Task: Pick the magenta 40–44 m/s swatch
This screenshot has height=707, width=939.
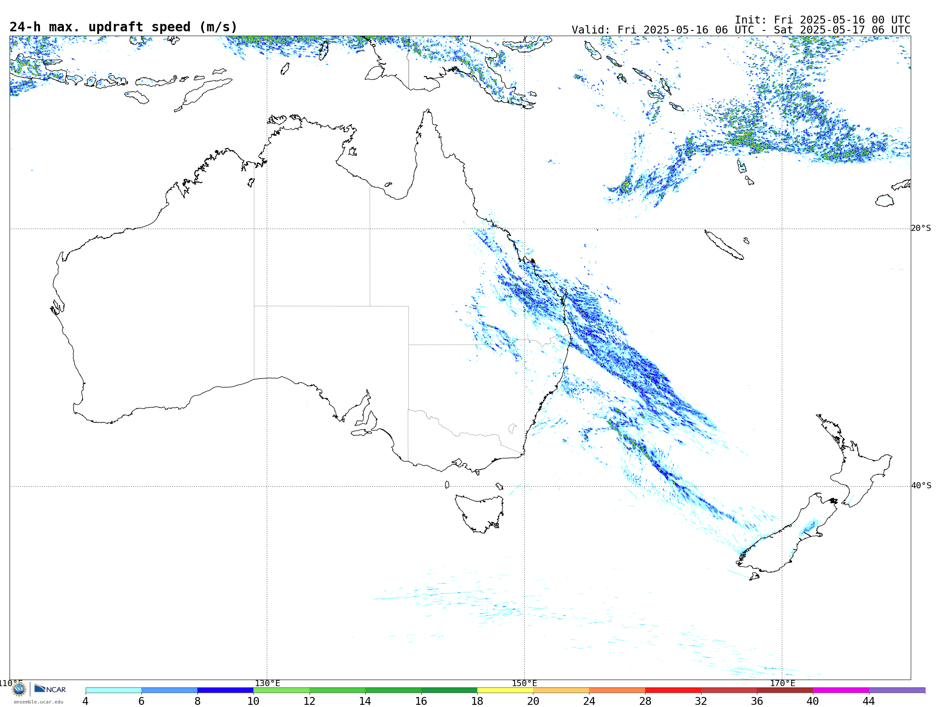Action: 841,690
